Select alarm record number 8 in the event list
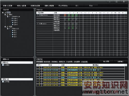129x96 pixels. click(x=80, y=67)
